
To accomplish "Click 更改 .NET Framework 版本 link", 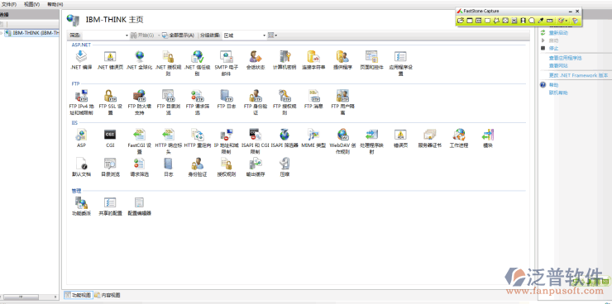I will pyautogui.click(x=578, y=75).
